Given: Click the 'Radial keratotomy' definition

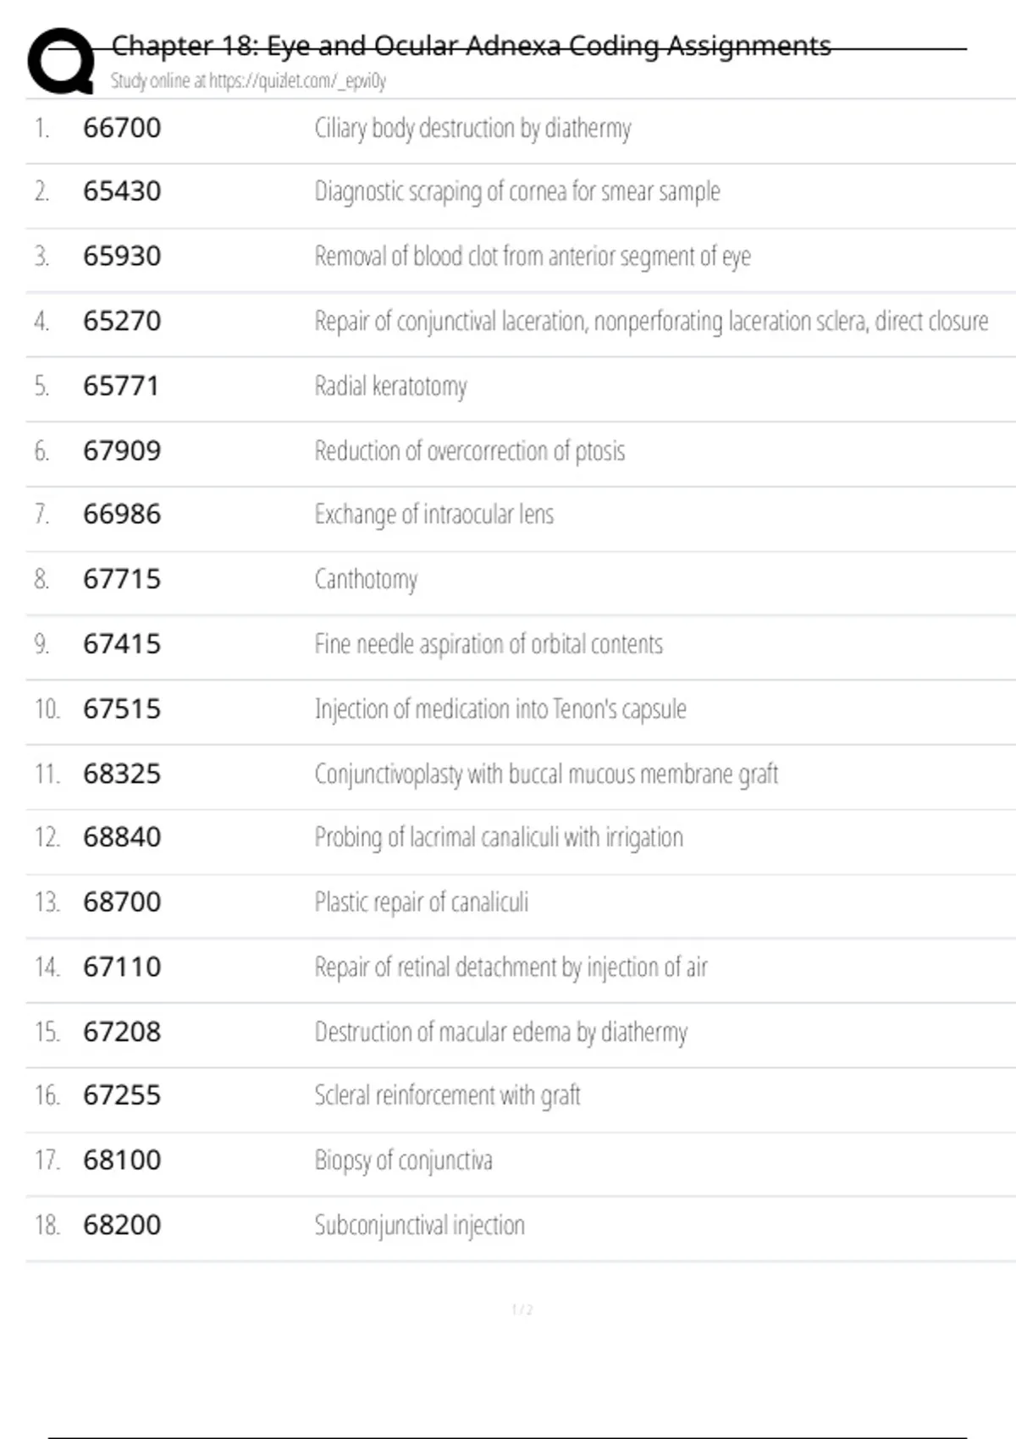Looking at the screenshot, I should point(390,386).
